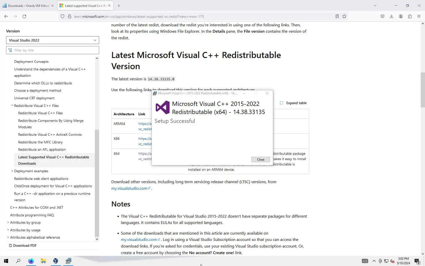
Task: Open the Visual Studio 2022 version dropdown
Action: pos(53,40)
